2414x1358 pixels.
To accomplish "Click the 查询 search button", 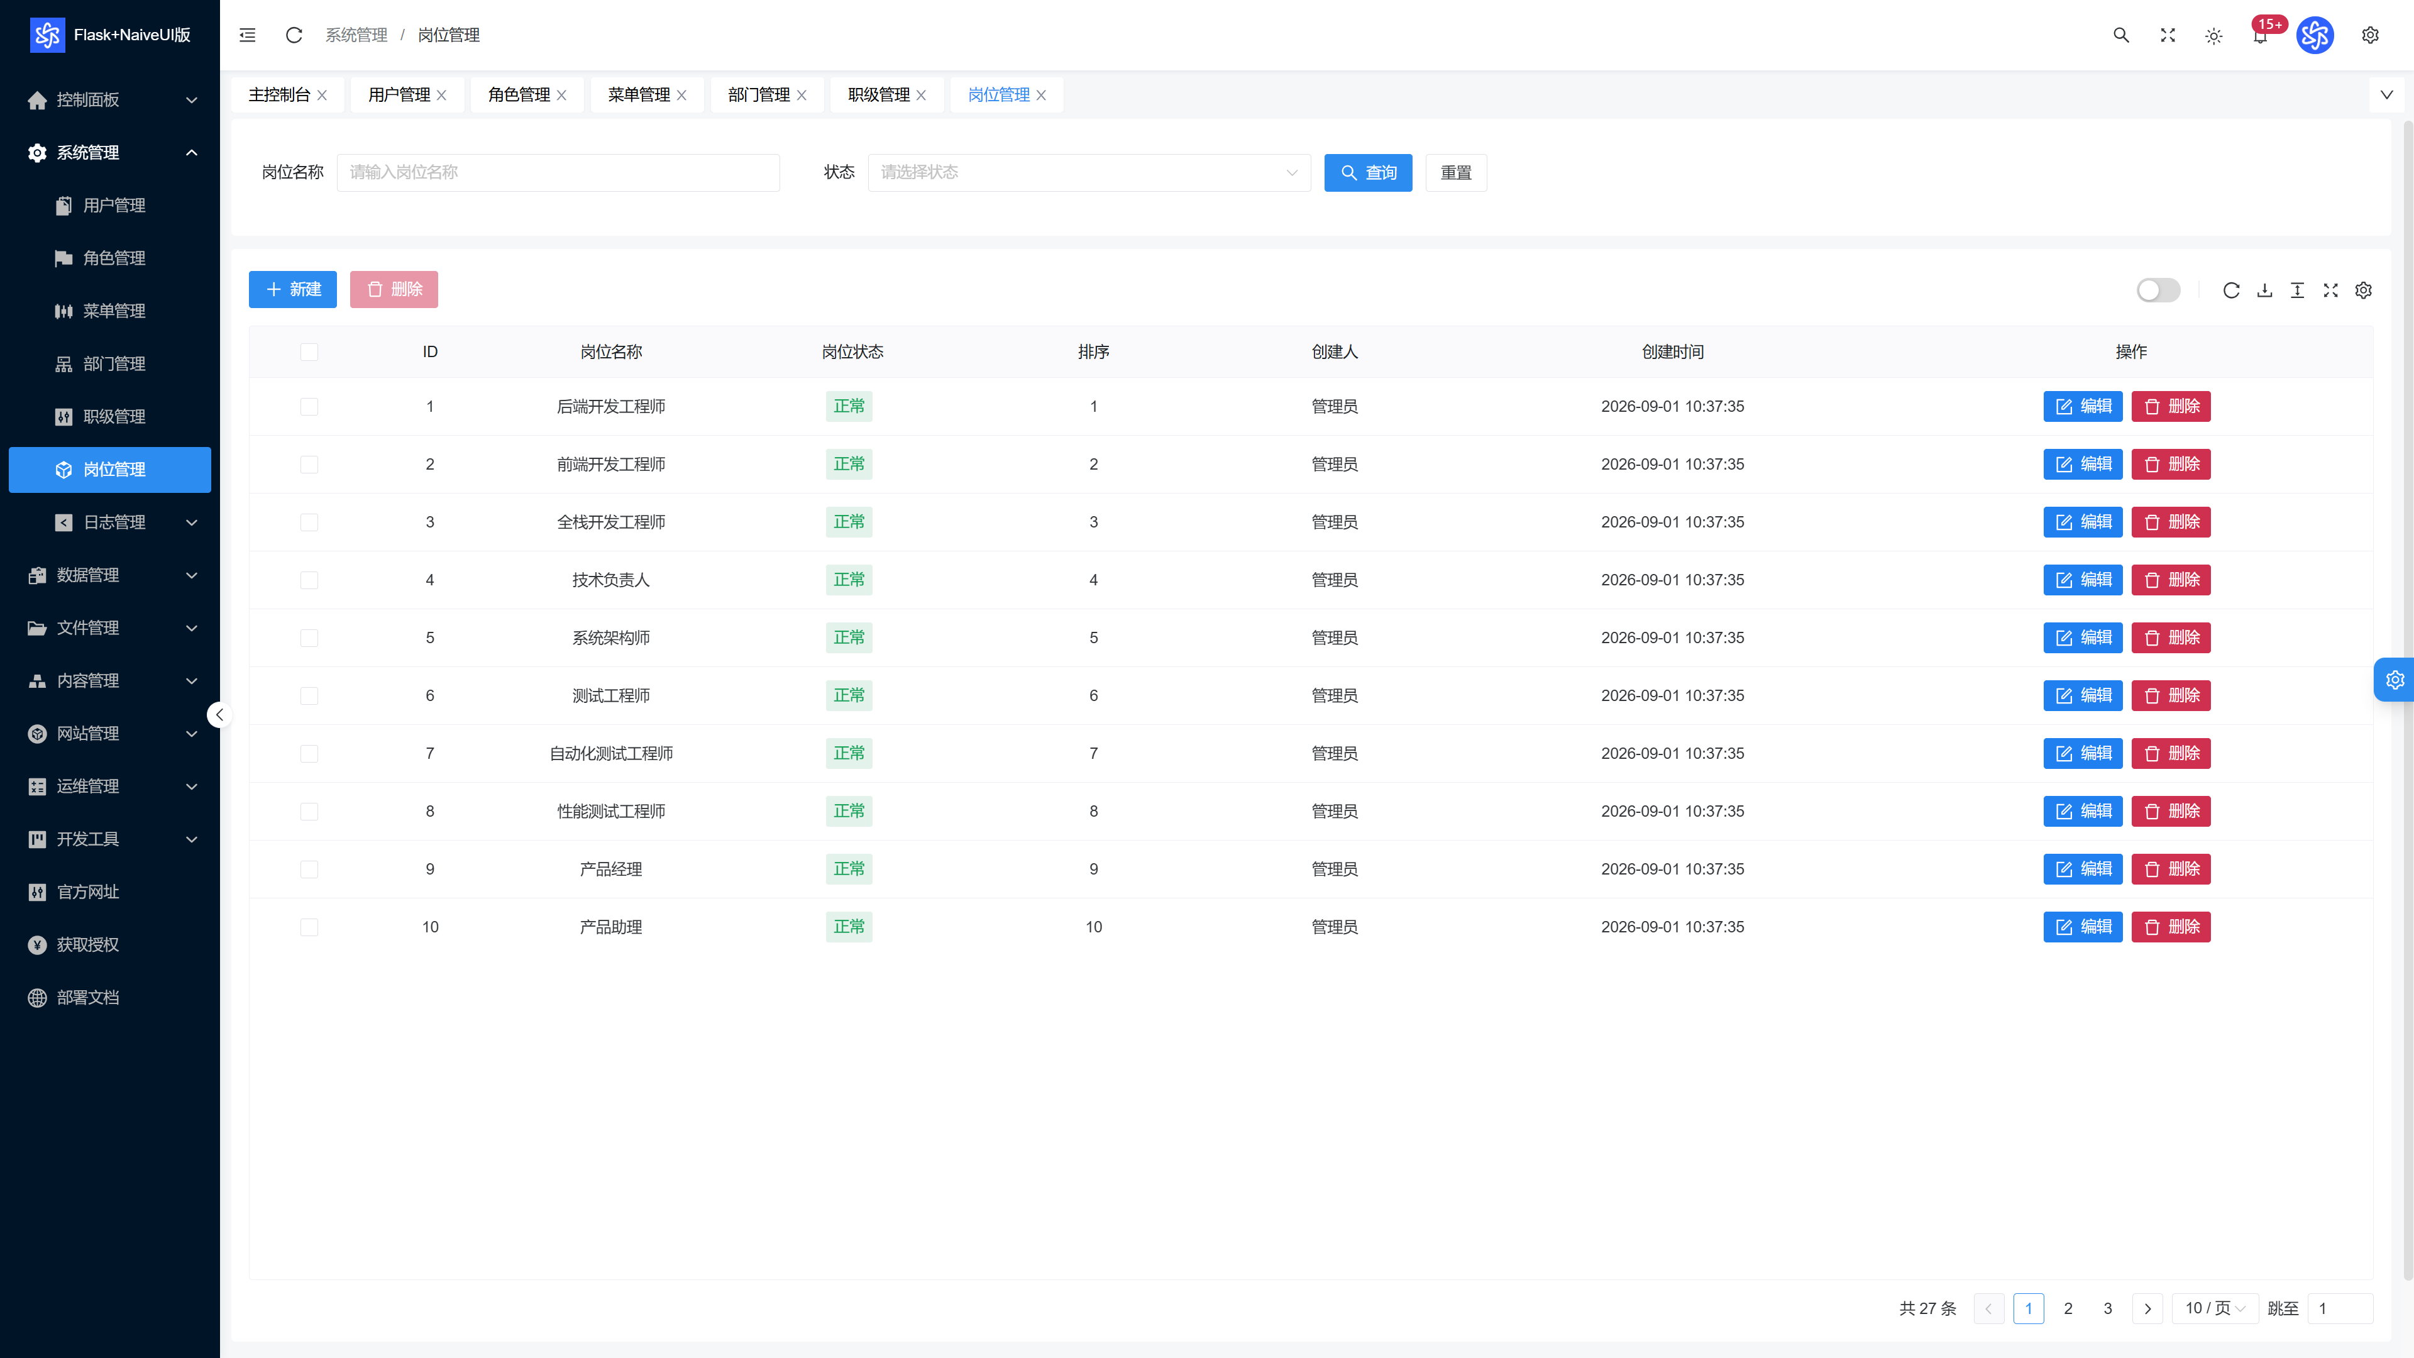I will pyautogui.click(x=1368, y=172).
